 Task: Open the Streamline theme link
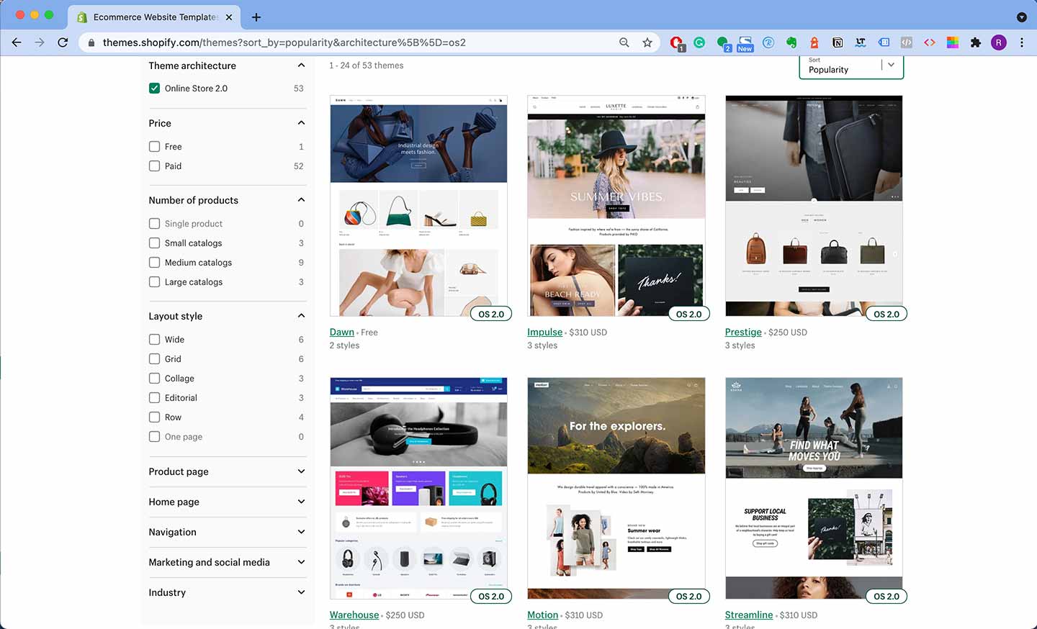(x=749, y=615)
